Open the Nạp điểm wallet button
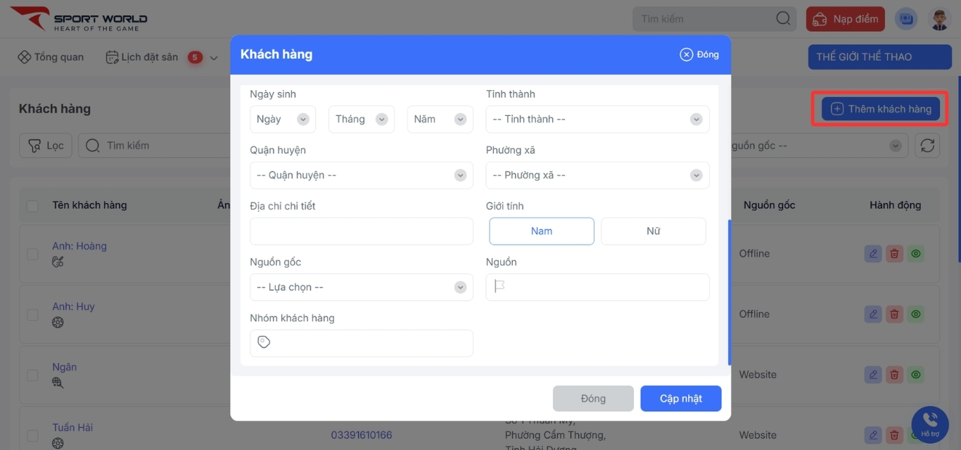 (845, 19)
